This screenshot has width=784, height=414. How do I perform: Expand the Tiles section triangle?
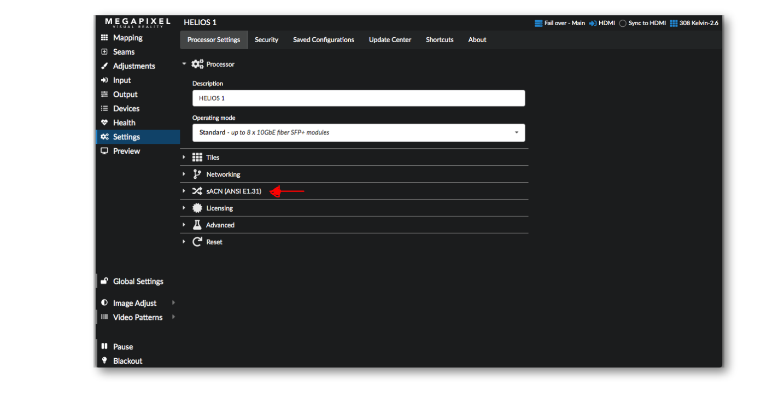(x=184, y=158)
